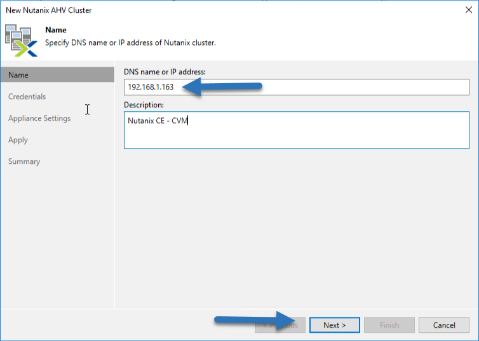The height and width of the screenshot is (341, 479).
Task: Click the 'Description:' label
Action: pos(144,105)
